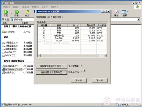Select partition row F: 电脑店U盘
The width and height of the screenshot is (142, 107).
click(x=72, y=36)
